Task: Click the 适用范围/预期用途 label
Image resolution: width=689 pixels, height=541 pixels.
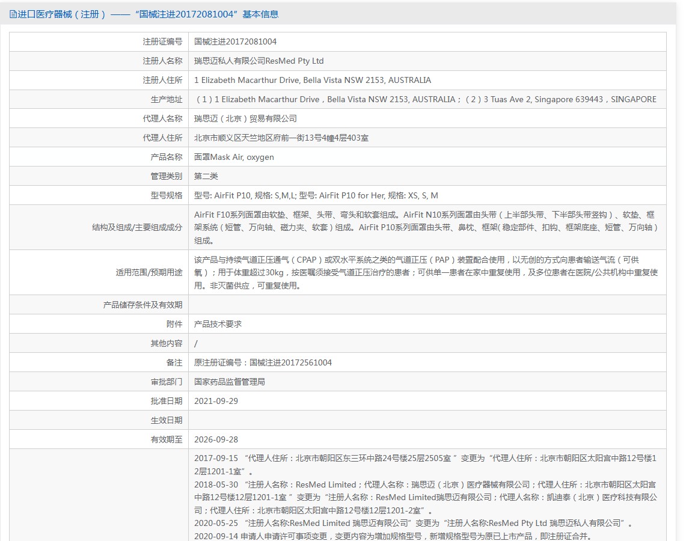Action: [x=149, y=272]
